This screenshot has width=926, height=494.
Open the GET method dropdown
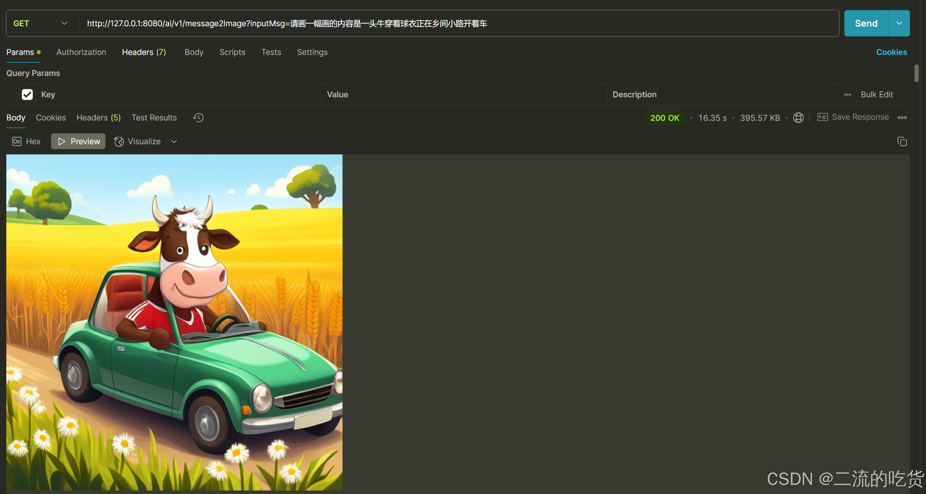(x=40, y=23)
